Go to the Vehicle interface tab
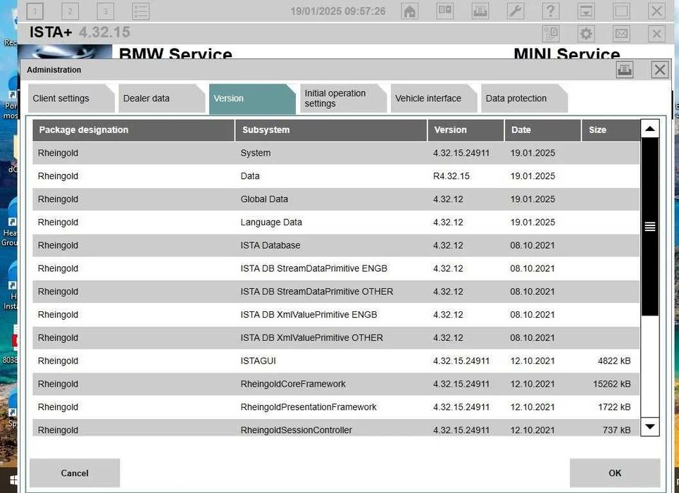 click(433, 99)
